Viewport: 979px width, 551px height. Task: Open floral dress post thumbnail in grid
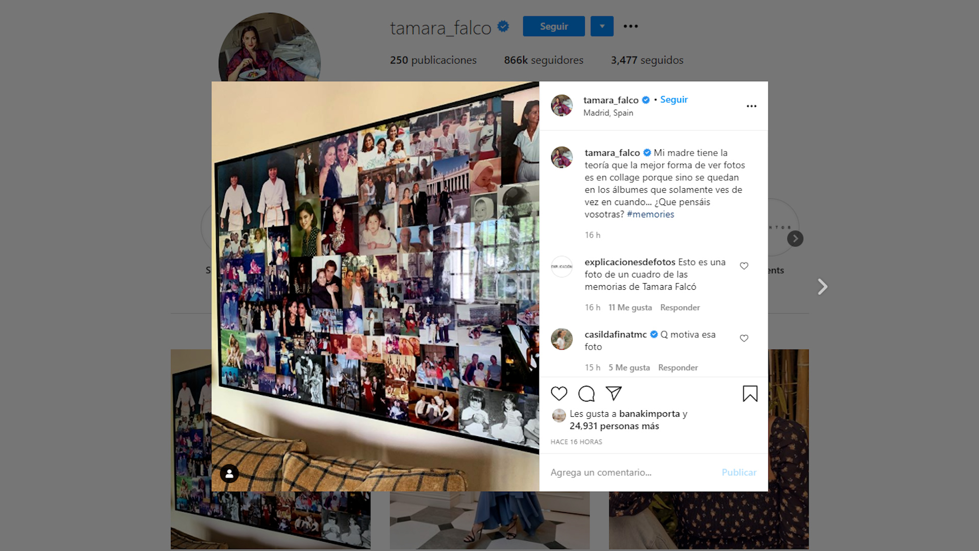[x=788, y=449]
